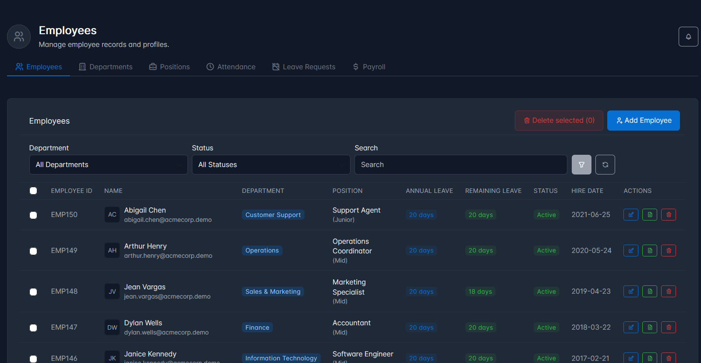Image resolution: width=701 pixels, height=363 pixels.
Task: Click the Employees header people icon
Action: pos(19,36)
